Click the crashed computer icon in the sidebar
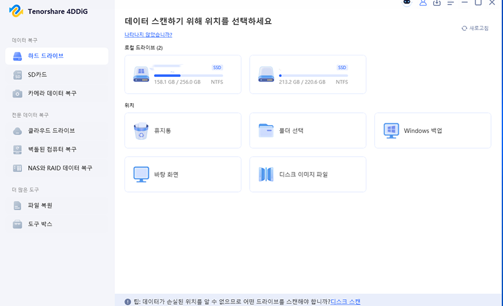Viewport: 503px width, 306px height. (18, 150)
